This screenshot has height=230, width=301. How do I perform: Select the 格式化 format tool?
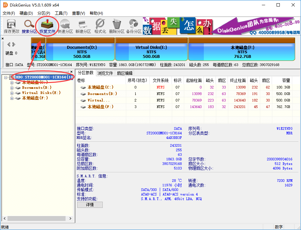100,26
